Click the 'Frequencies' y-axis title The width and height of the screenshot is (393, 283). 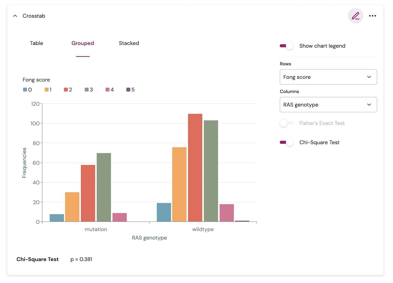[24, 163]
